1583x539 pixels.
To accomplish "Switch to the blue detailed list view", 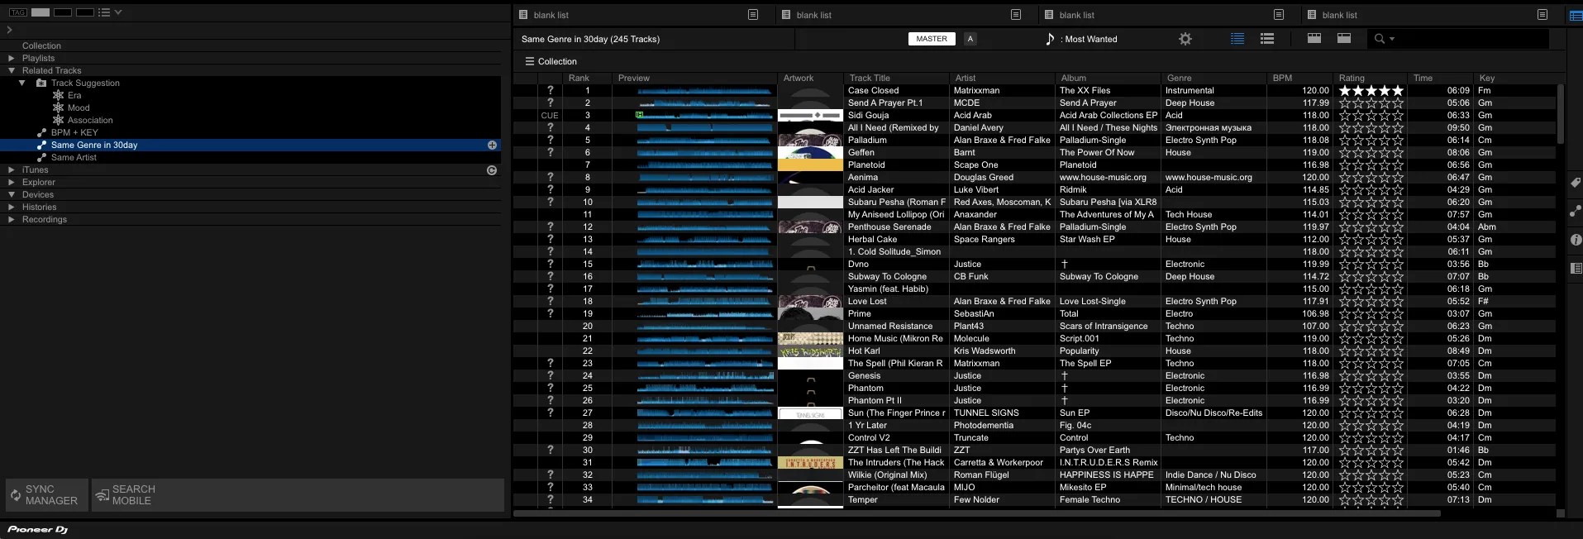I will (x=1237, y=39).
